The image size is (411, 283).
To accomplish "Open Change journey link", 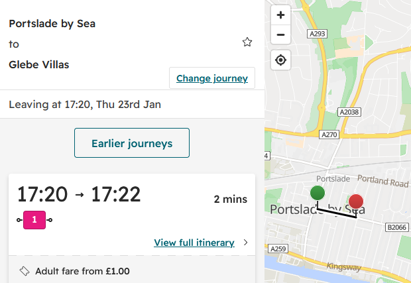I will point(211,78).
